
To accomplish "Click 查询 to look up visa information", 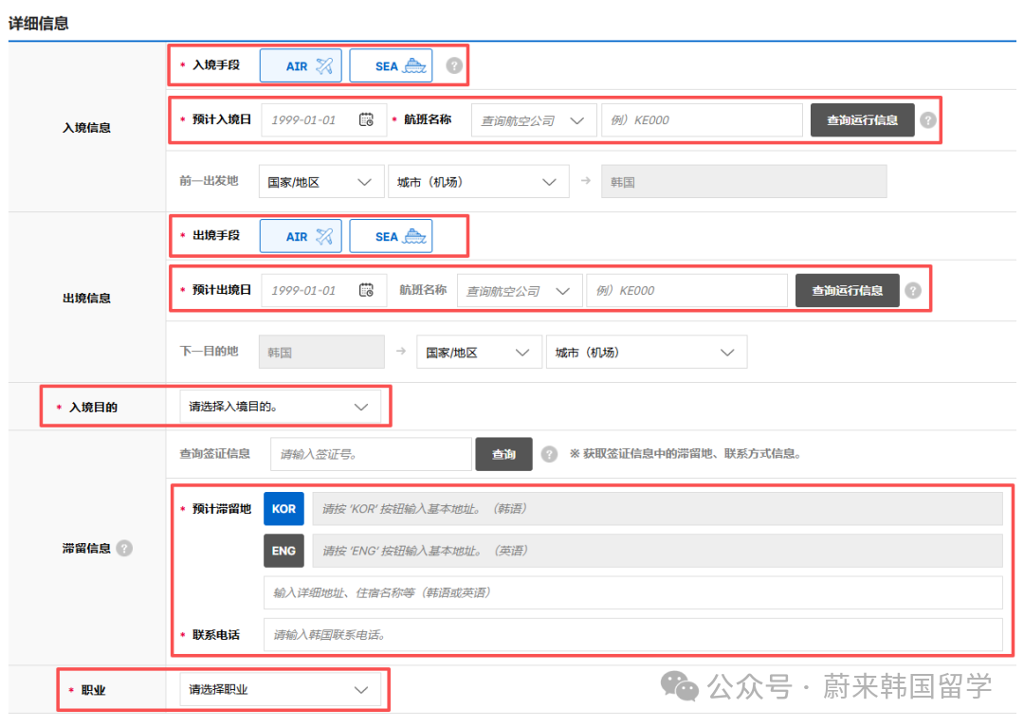I will pos(503,454).
